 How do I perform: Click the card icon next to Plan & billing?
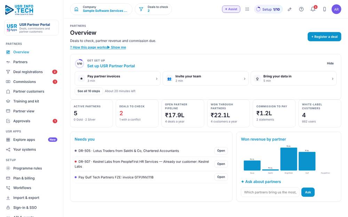8,178
